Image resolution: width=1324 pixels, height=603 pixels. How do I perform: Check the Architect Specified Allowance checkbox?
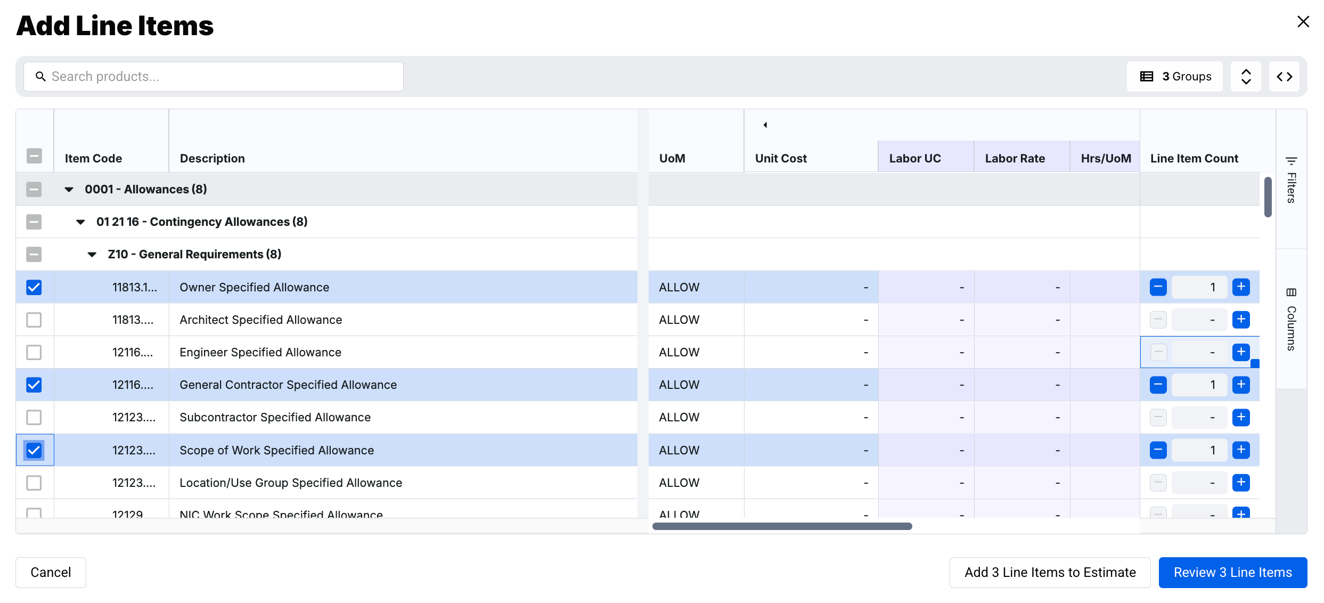(34, 320)
